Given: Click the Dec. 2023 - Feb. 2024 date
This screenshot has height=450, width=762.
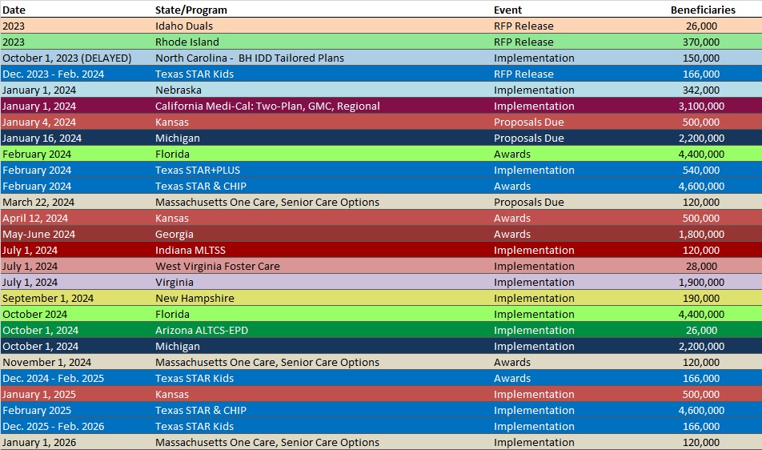Looking at the screenshot, I should [x=53, y=74].
